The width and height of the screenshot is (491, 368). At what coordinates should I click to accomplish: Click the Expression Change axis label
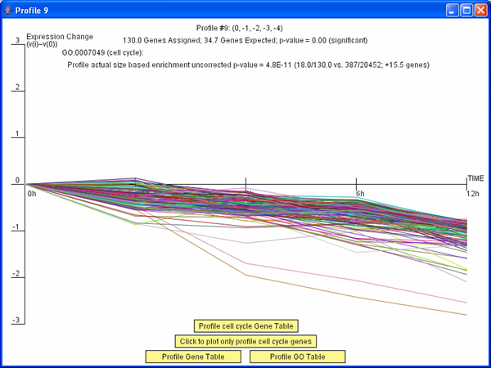59,37
